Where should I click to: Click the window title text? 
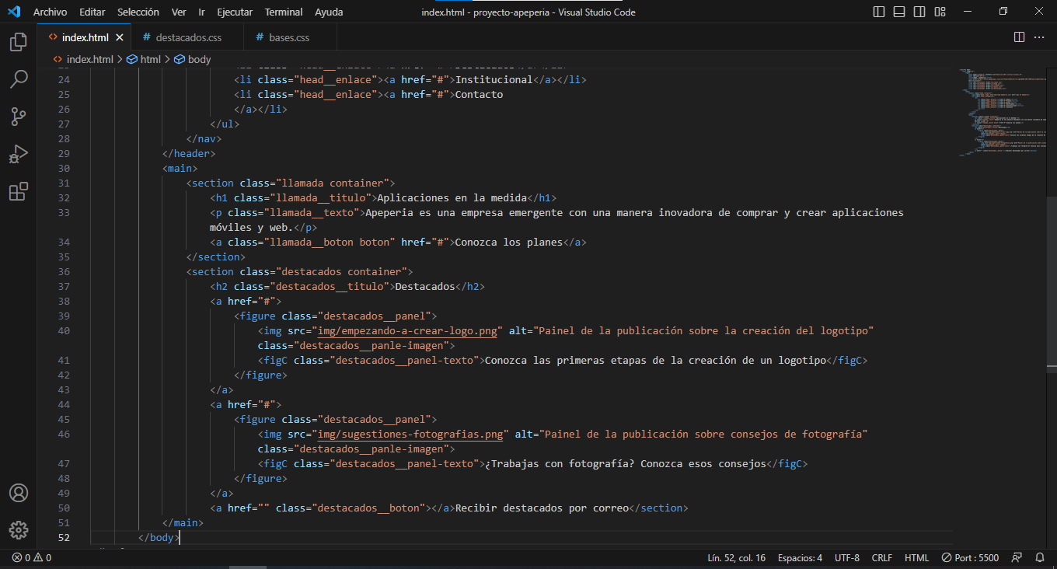coord(528,12)
